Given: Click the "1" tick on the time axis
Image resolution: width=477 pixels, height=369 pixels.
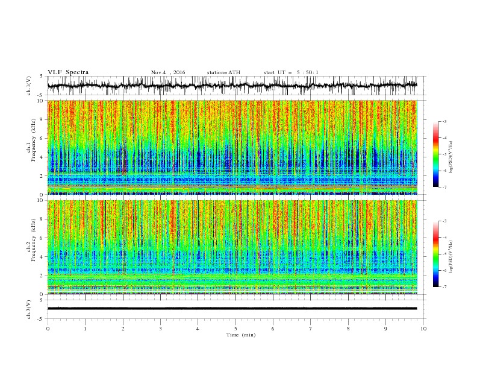Looking at the screenshot, I should tap(85, 329).
